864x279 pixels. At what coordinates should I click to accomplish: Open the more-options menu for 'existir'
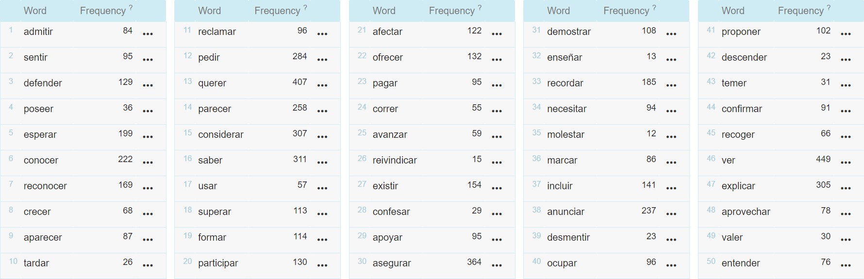click(x=497, y=188)
